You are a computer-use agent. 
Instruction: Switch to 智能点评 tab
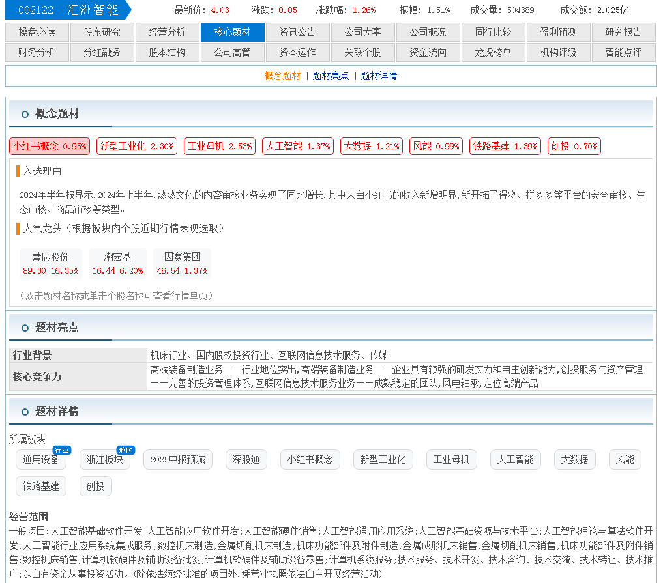coord(624,53)
